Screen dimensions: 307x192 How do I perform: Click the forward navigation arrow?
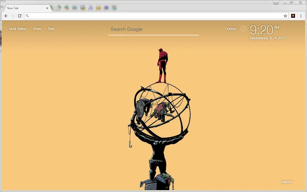tap(13, 16)
